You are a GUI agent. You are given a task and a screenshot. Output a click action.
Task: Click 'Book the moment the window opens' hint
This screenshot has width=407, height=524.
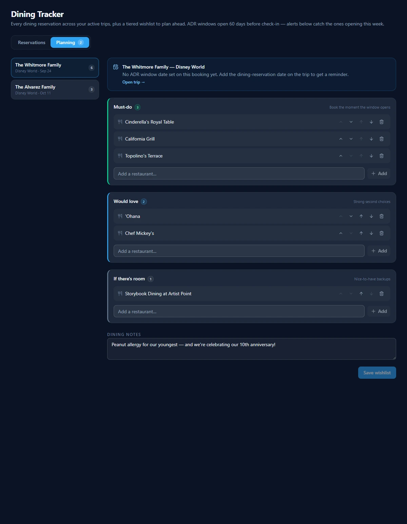coord(360,107)
